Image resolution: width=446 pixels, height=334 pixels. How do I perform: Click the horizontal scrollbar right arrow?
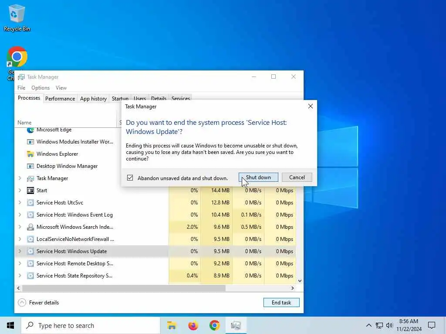click(x=293, y=288)
